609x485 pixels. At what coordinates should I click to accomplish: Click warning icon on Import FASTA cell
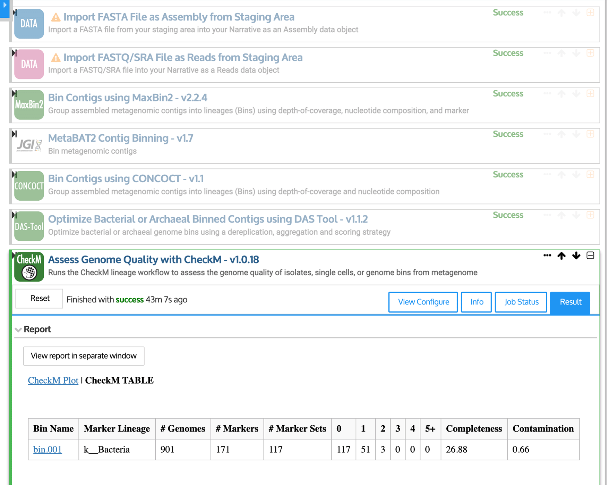55,17
